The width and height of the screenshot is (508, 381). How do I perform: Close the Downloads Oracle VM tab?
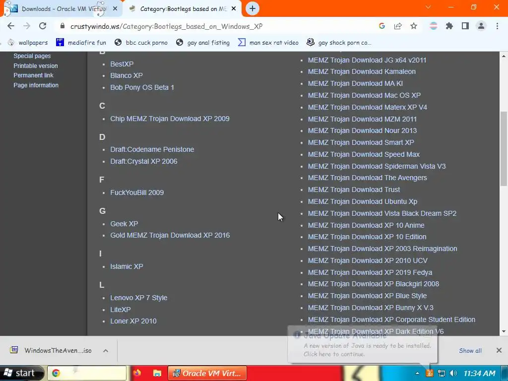pos(115,9)
